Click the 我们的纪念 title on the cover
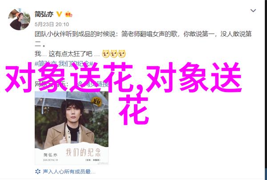 pyautogui.click(x=83, y=152)
